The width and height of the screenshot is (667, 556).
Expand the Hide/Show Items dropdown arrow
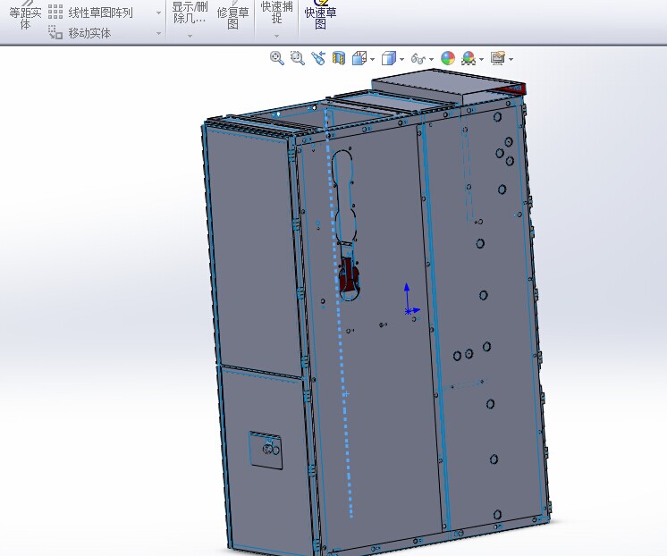point(431,59)
